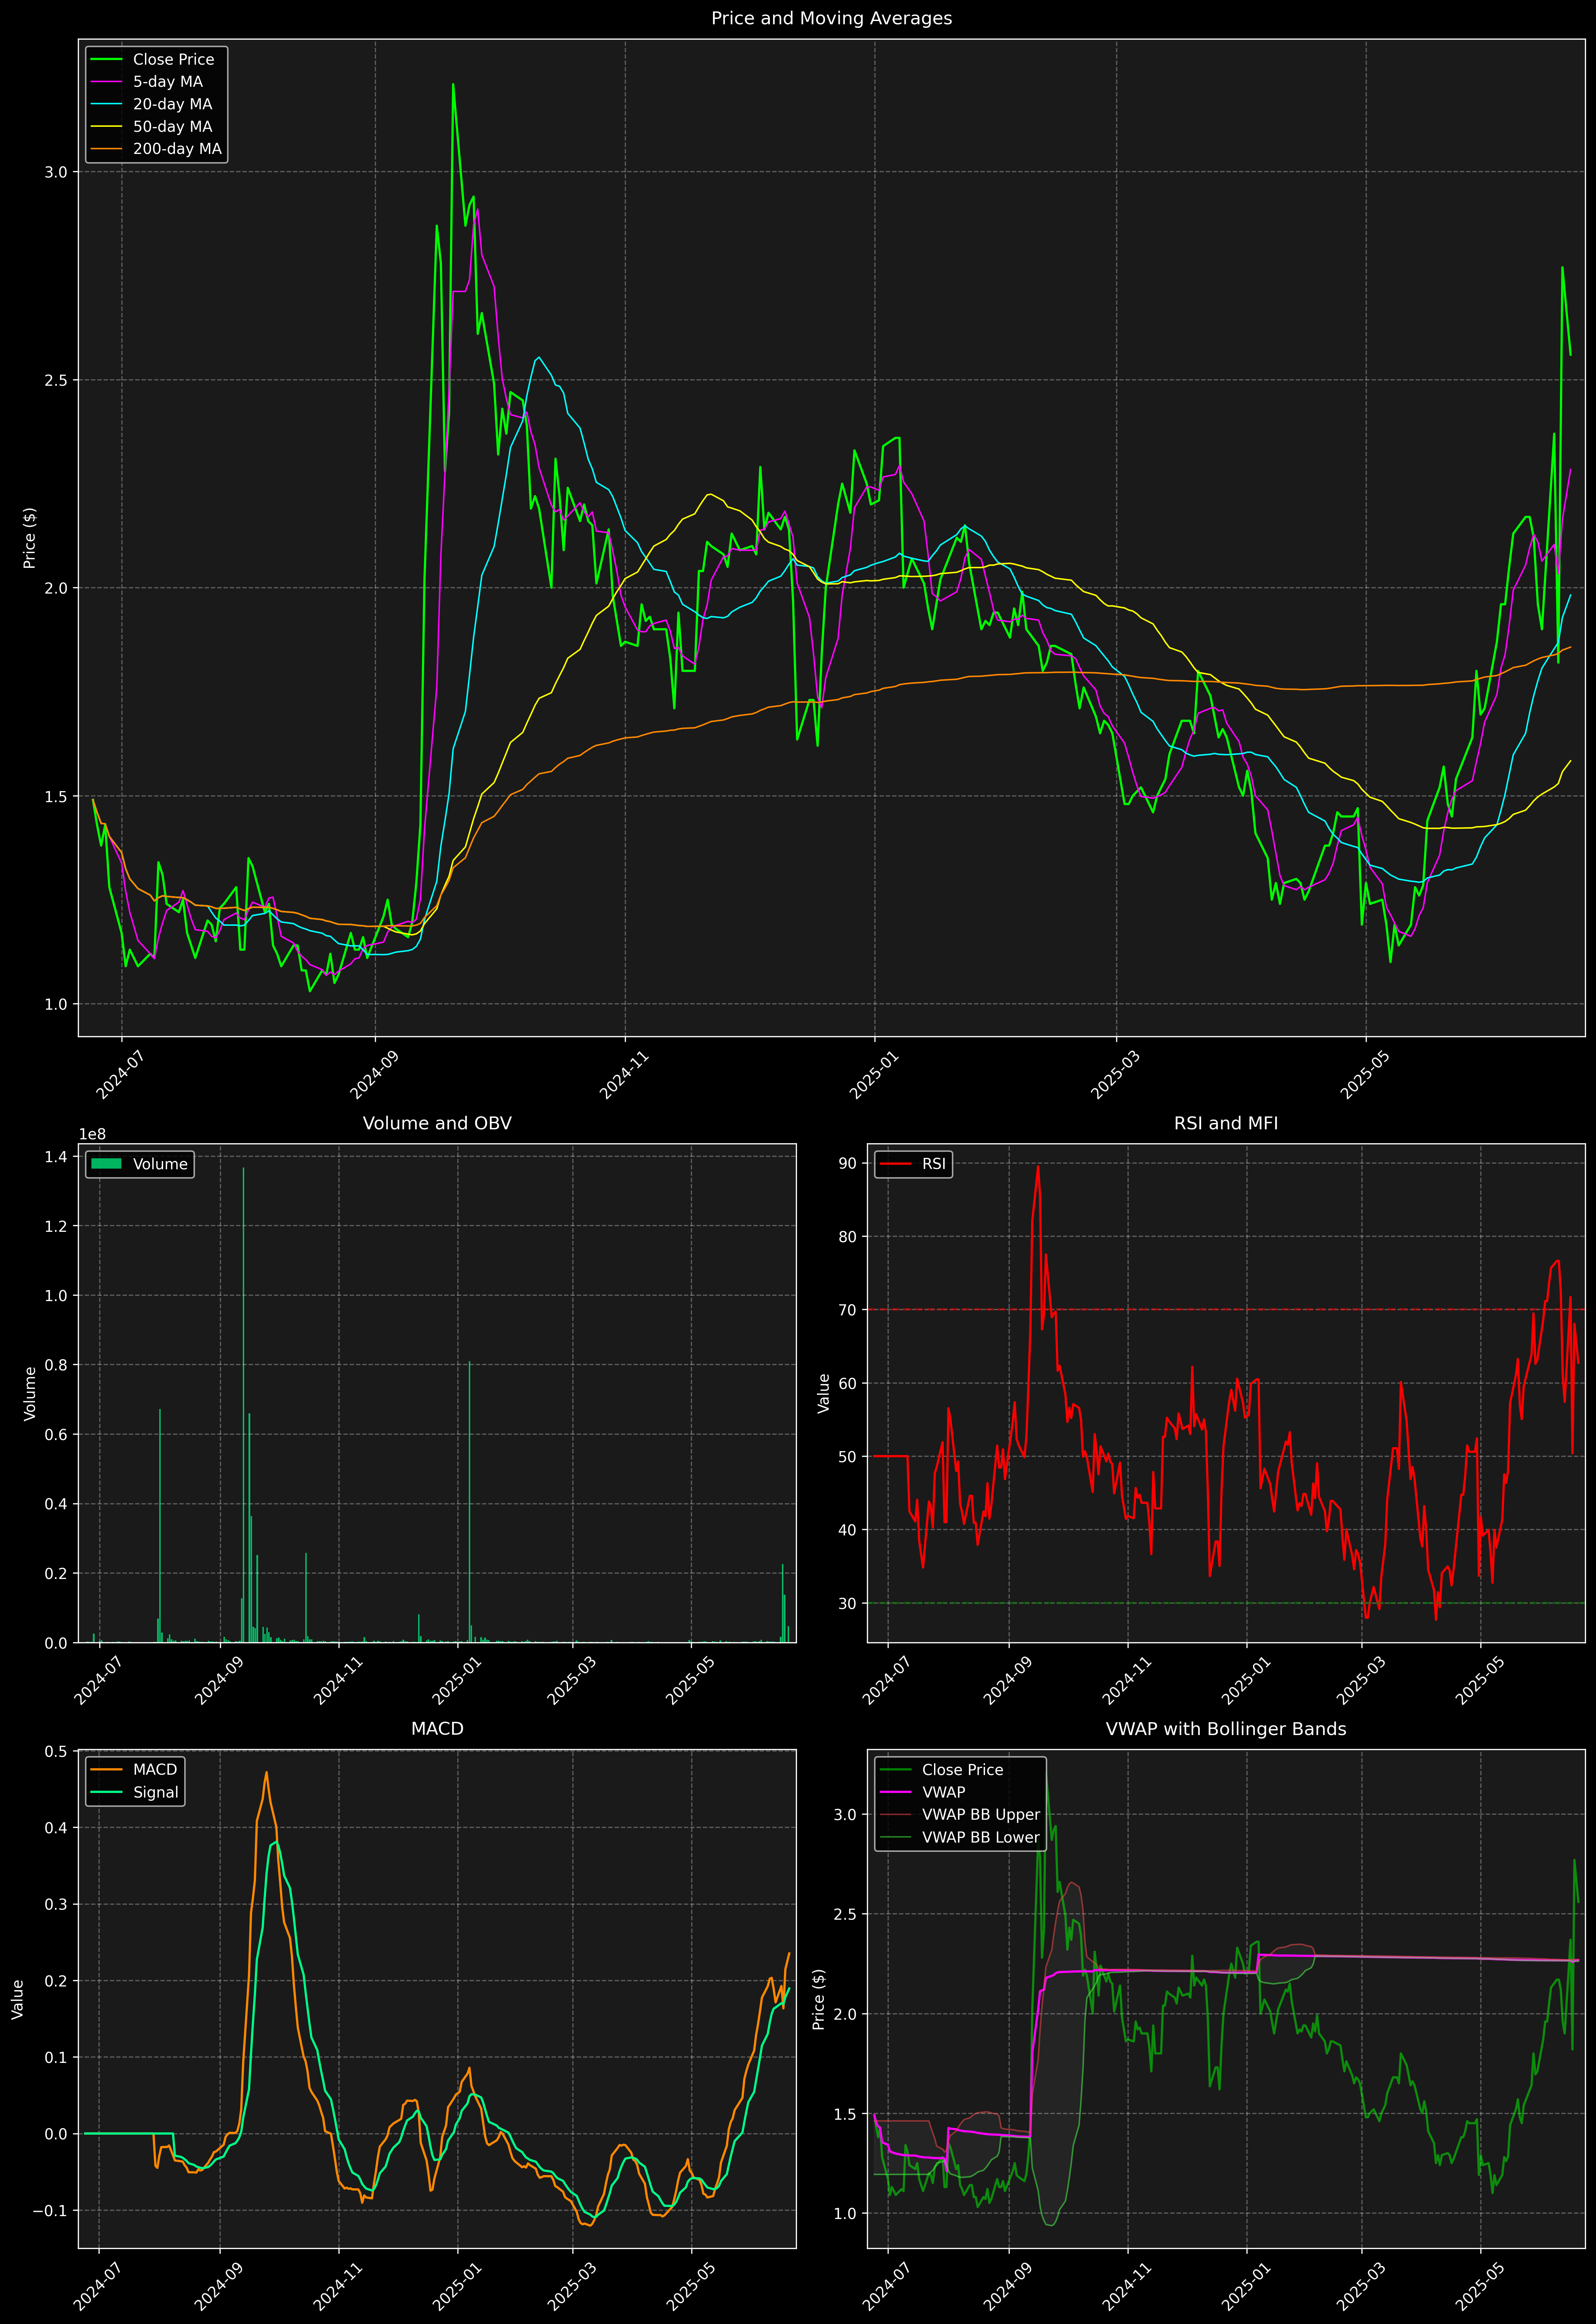This screenshot has height=2324, width=1596.
Task: Click the 'Value' y-axis label of the MACD chart
Action: point(17,1999)
